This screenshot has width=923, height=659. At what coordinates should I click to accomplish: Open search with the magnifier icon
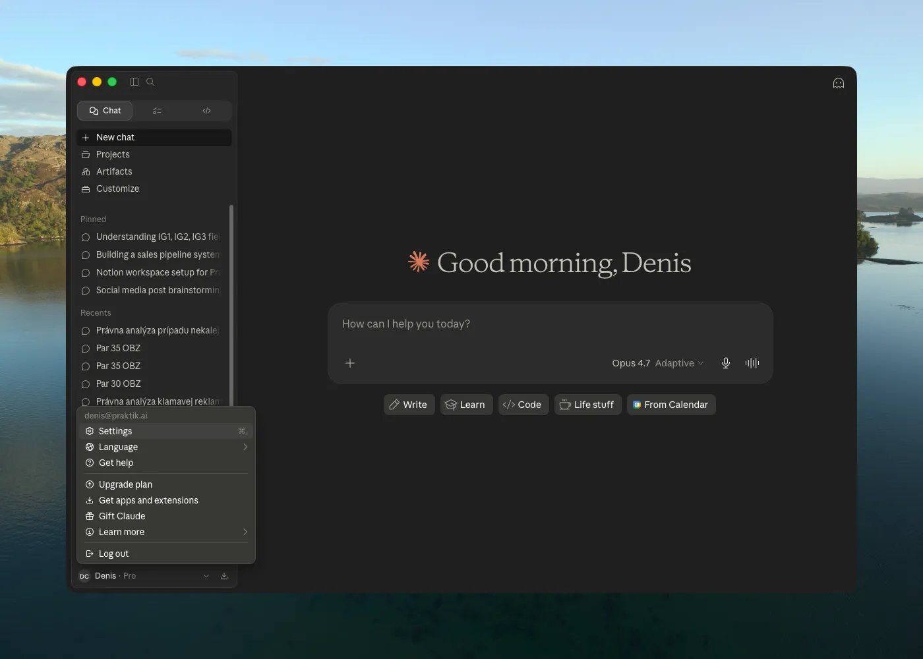coord(150,82)
